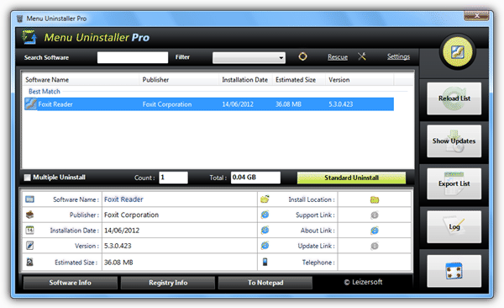504x308 pixels.
Task: Open the Log button
Action: [x=454, y=227]
